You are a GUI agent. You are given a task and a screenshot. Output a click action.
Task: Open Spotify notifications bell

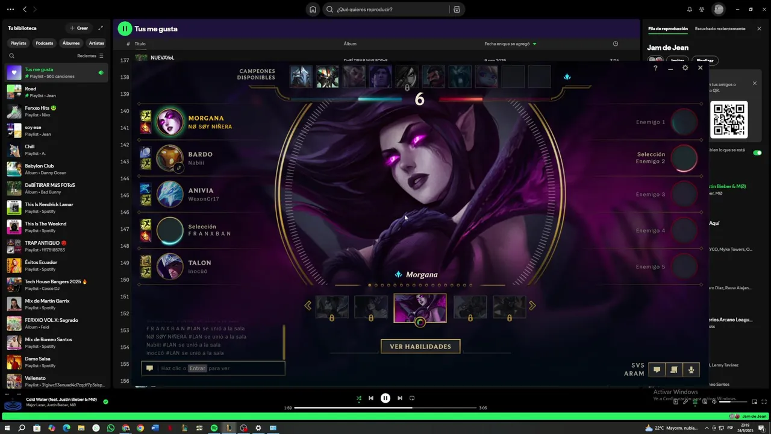(x=690, y=9)
